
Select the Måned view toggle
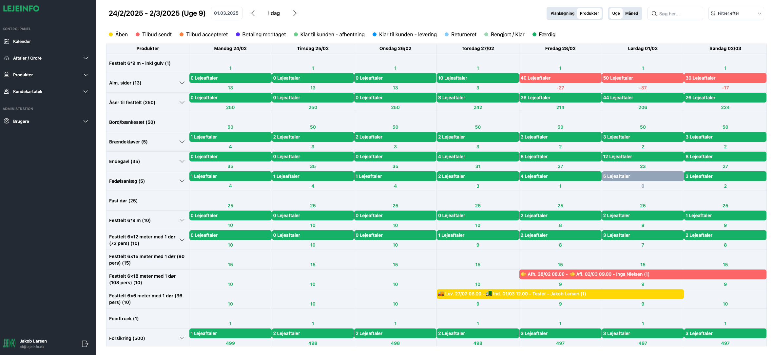(631, 13)
